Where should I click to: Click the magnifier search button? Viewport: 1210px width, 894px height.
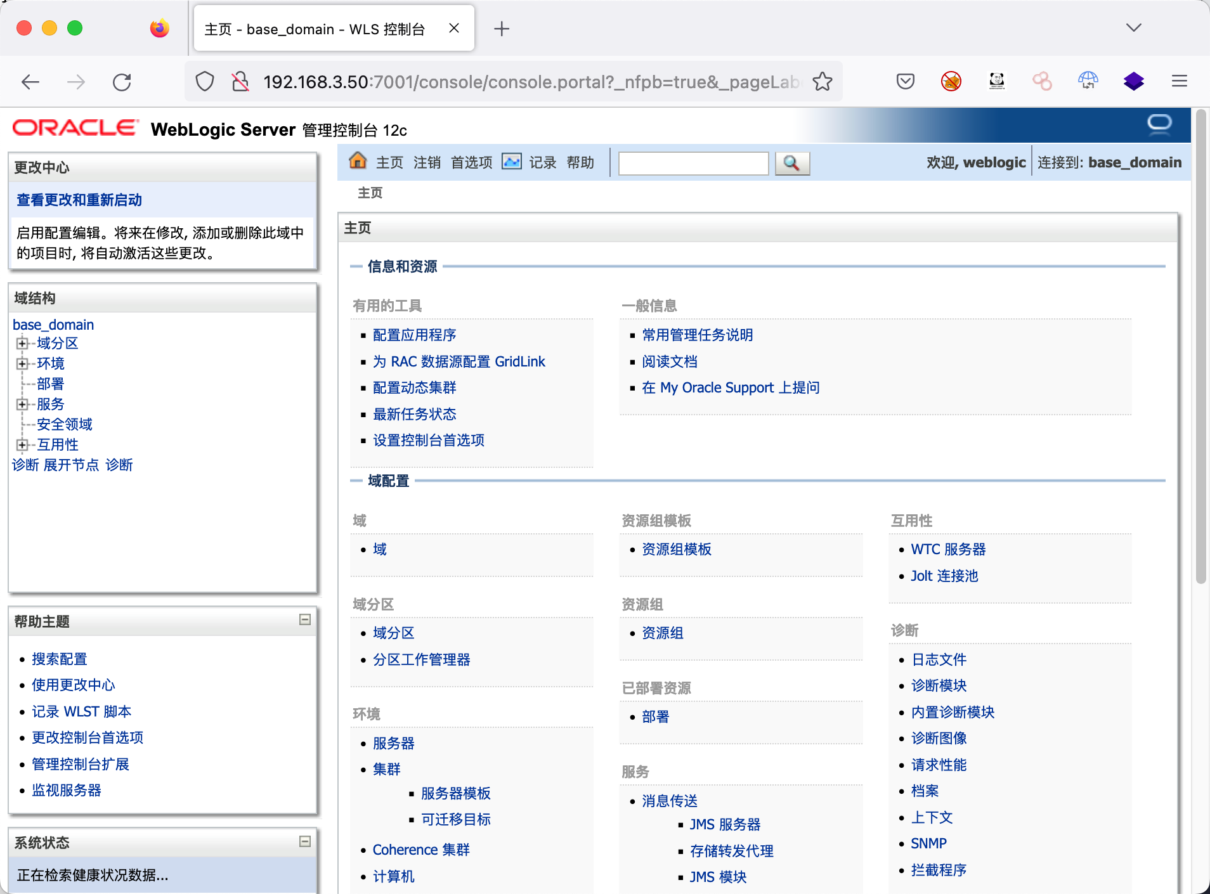(791, 164)
